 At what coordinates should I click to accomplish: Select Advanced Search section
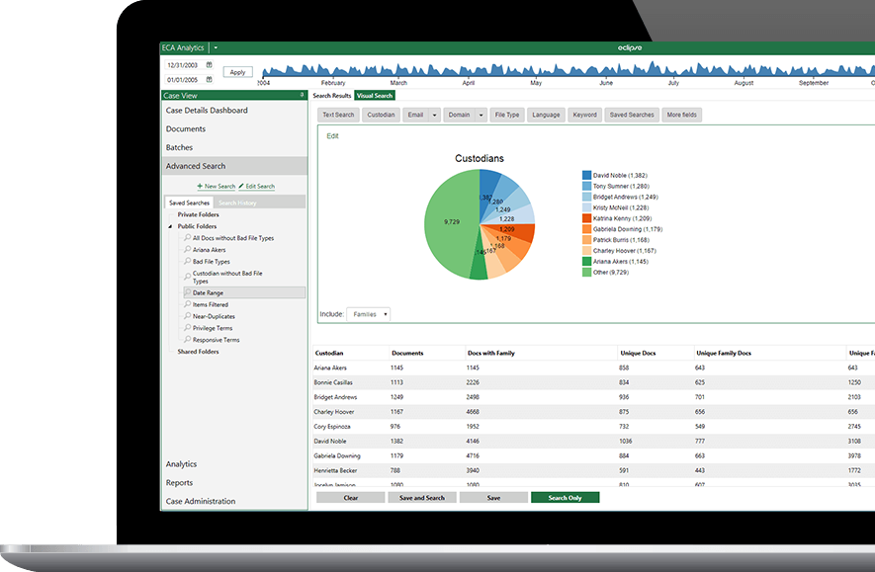(x=234, y=166)
